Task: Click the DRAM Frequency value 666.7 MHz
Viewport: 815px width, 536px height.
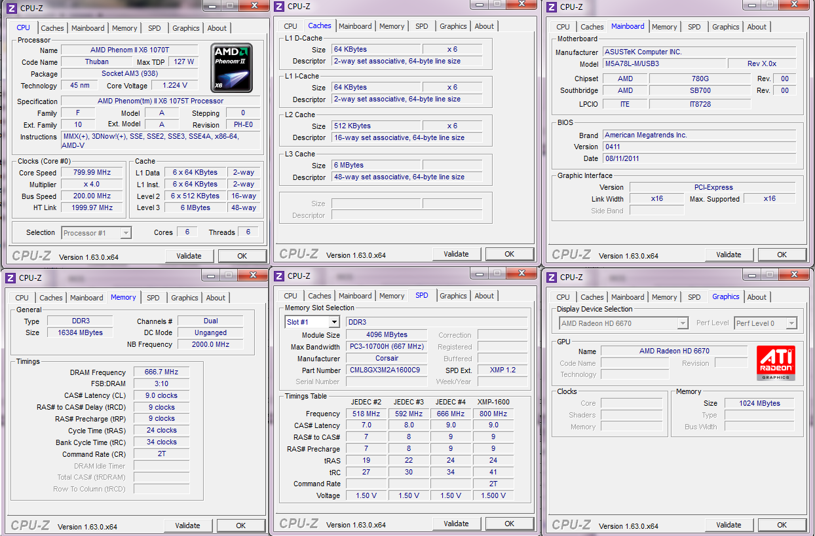Action: point(162,372)
